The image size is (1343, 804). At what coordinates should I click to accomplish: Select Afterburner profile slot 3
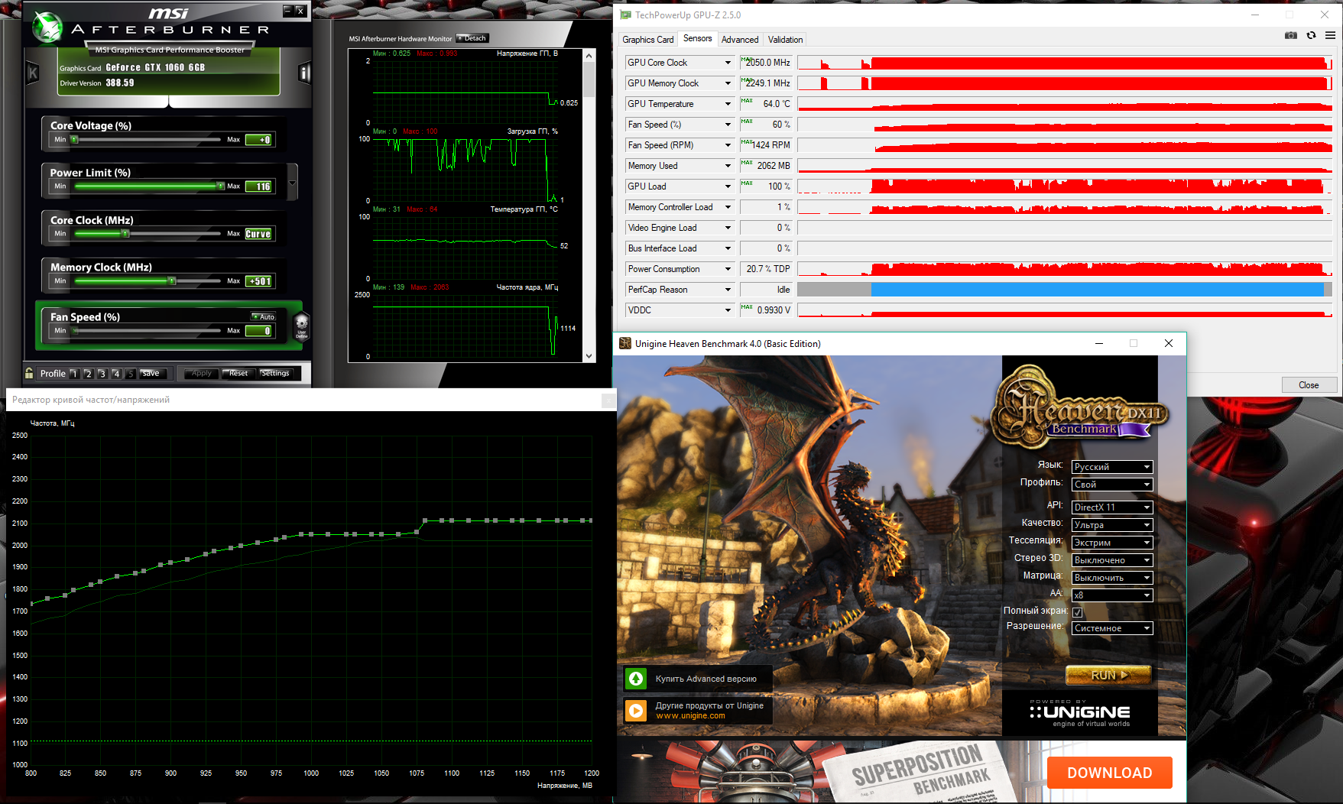pyautogui.click(x=102, y=374)
